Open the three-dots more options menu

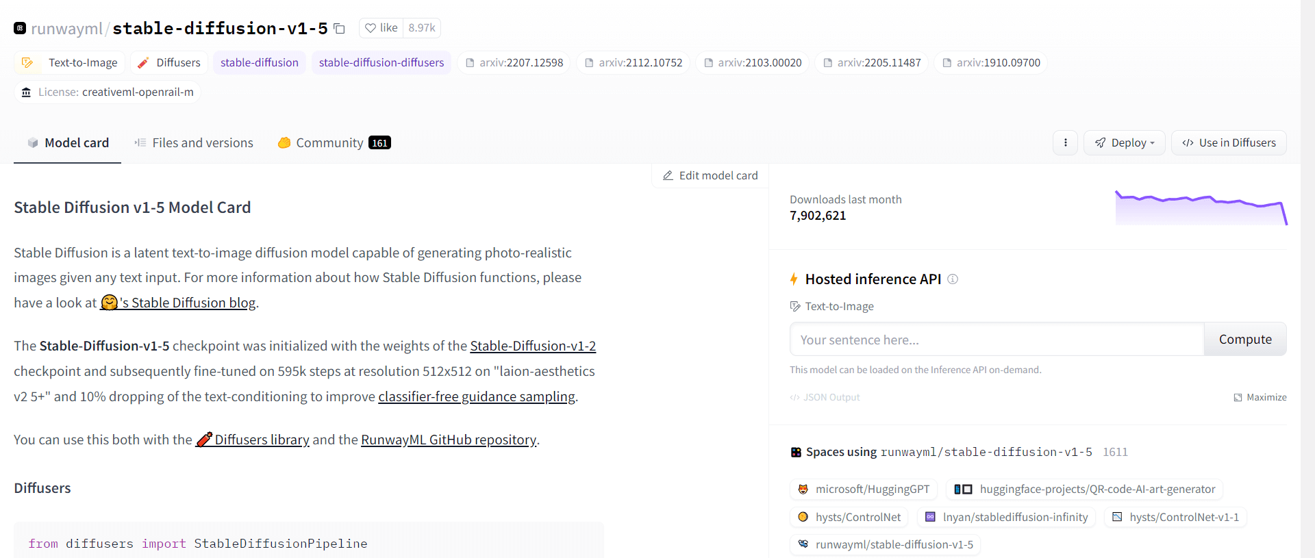[x=1065, y=142]
